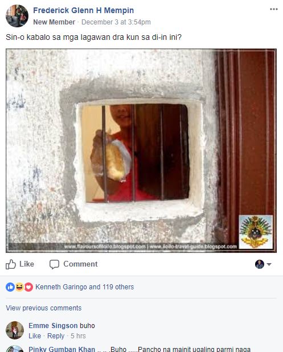Image resolution: width=283 pixels, height=352 pixels.
Task: Click the small profile avatar beside the arrow
Action: (x=260, y=264)
